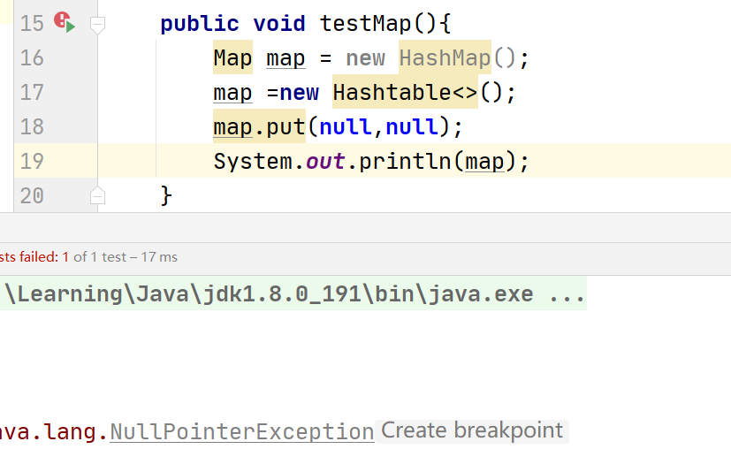Click the 'public' keyword on line 15
Image resolution: width=731 pixels, height=449 pixels.
[200, 24]
